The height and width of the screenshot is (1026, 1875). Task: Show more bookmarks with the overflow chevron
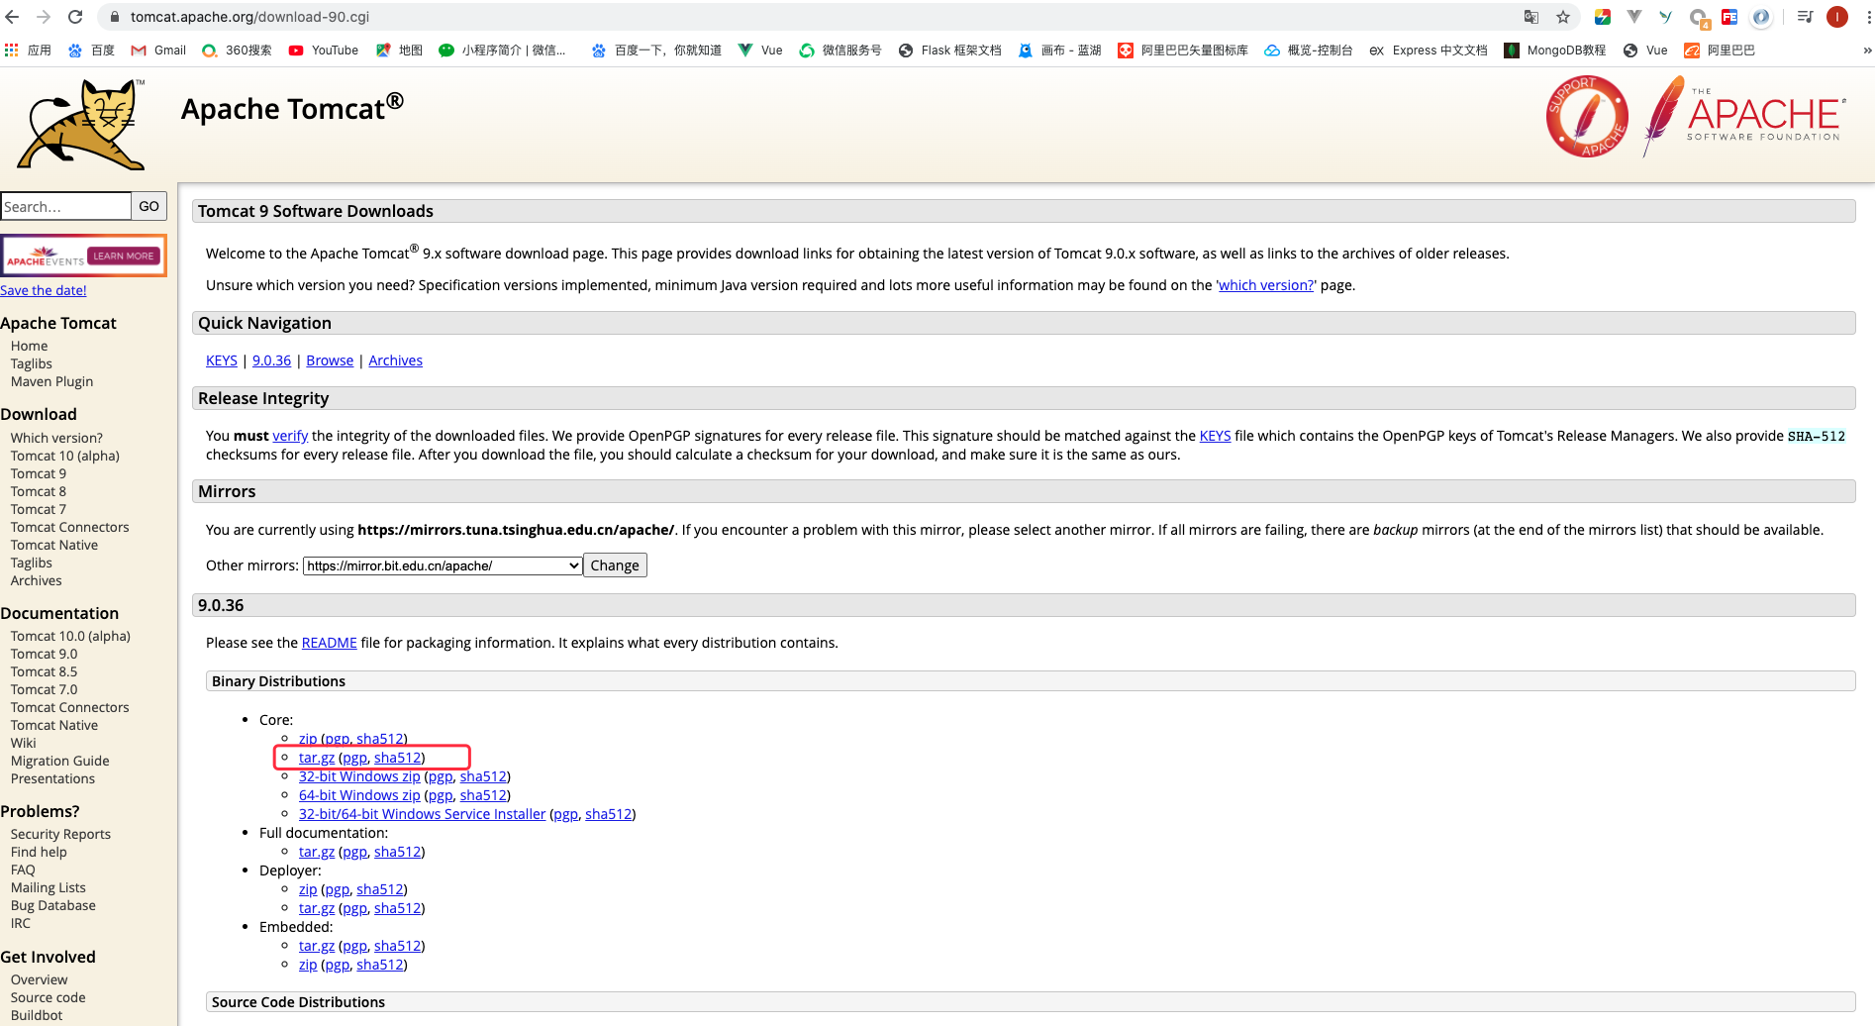click(1867, 51)
